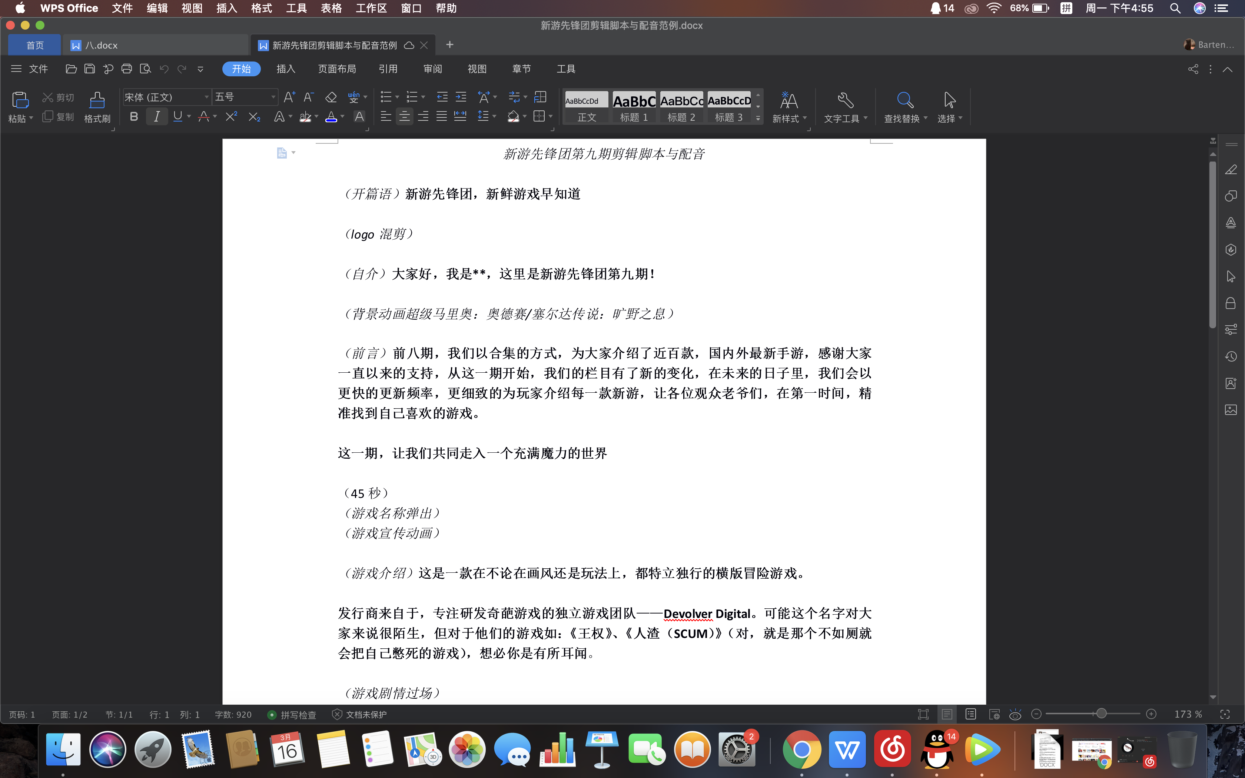1245x778 pixels.
Task: Click the settings sliders icon in right sidebar
Action: tap(1231, 329)
